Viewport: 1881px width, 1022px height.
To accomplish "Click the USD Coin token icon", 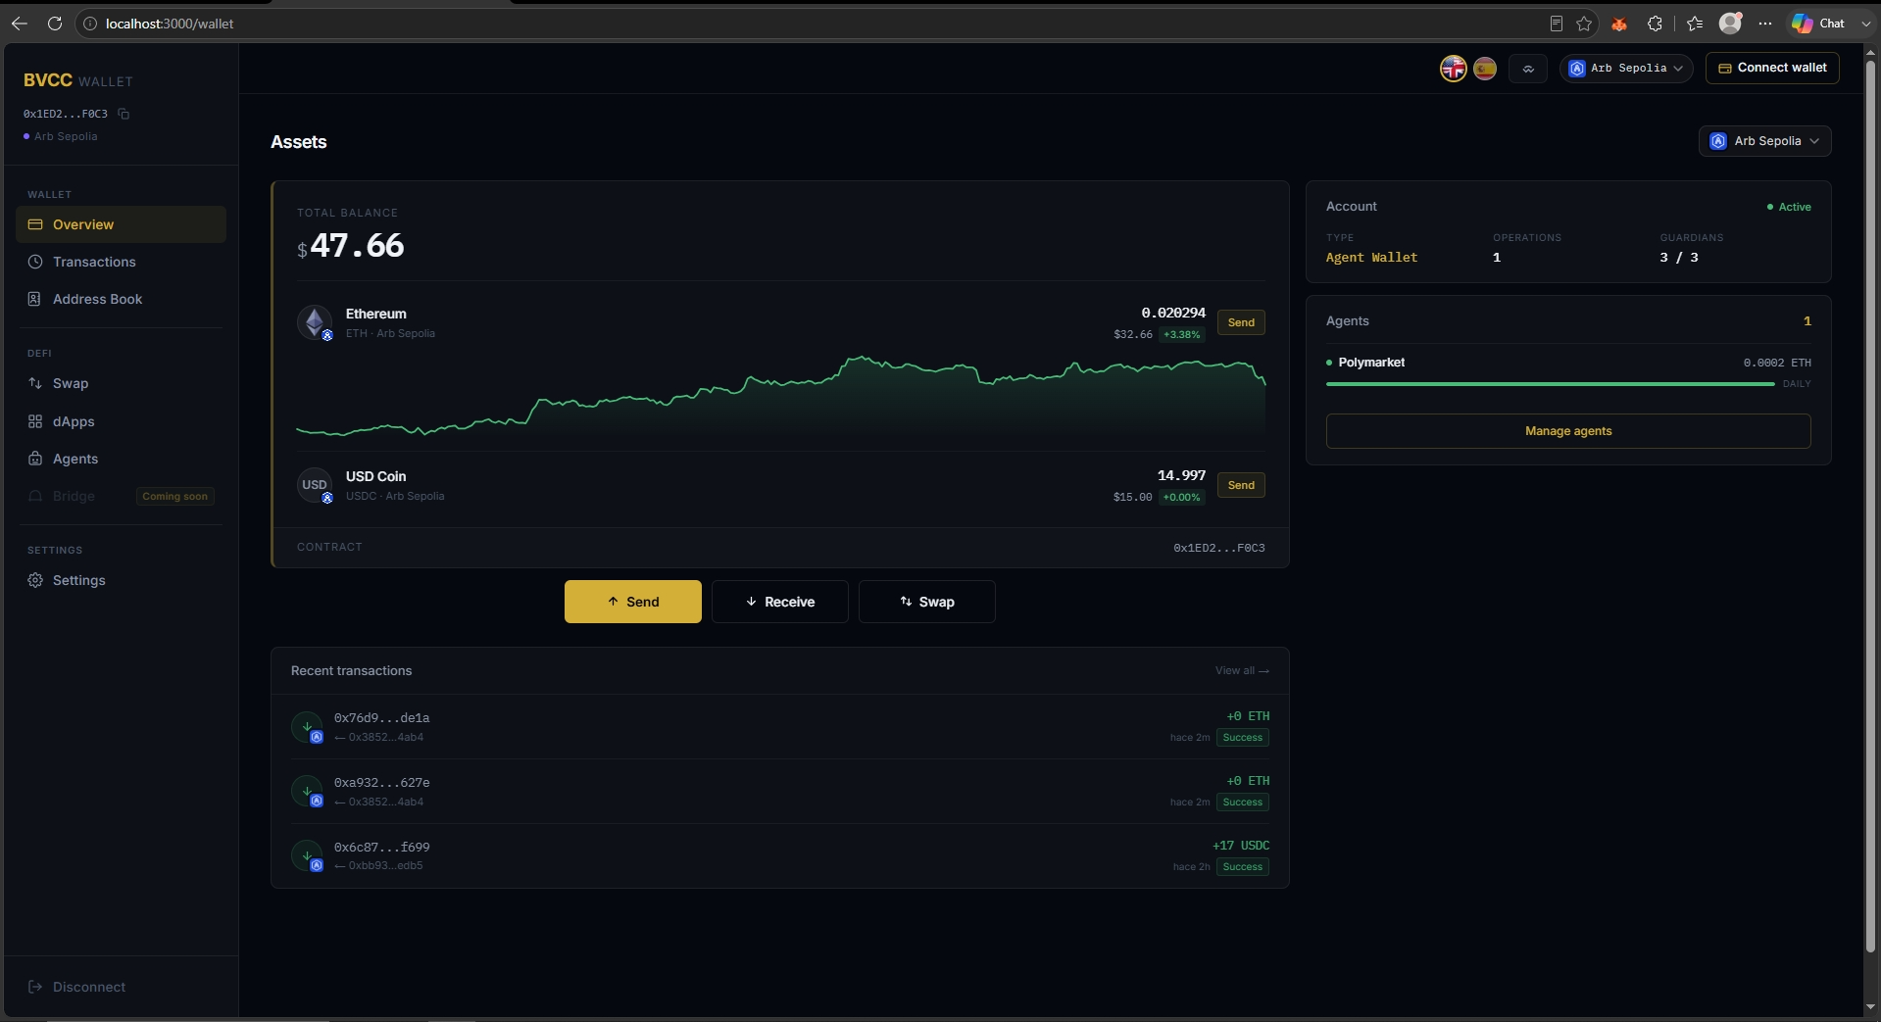I will click(x=315, y=485).
